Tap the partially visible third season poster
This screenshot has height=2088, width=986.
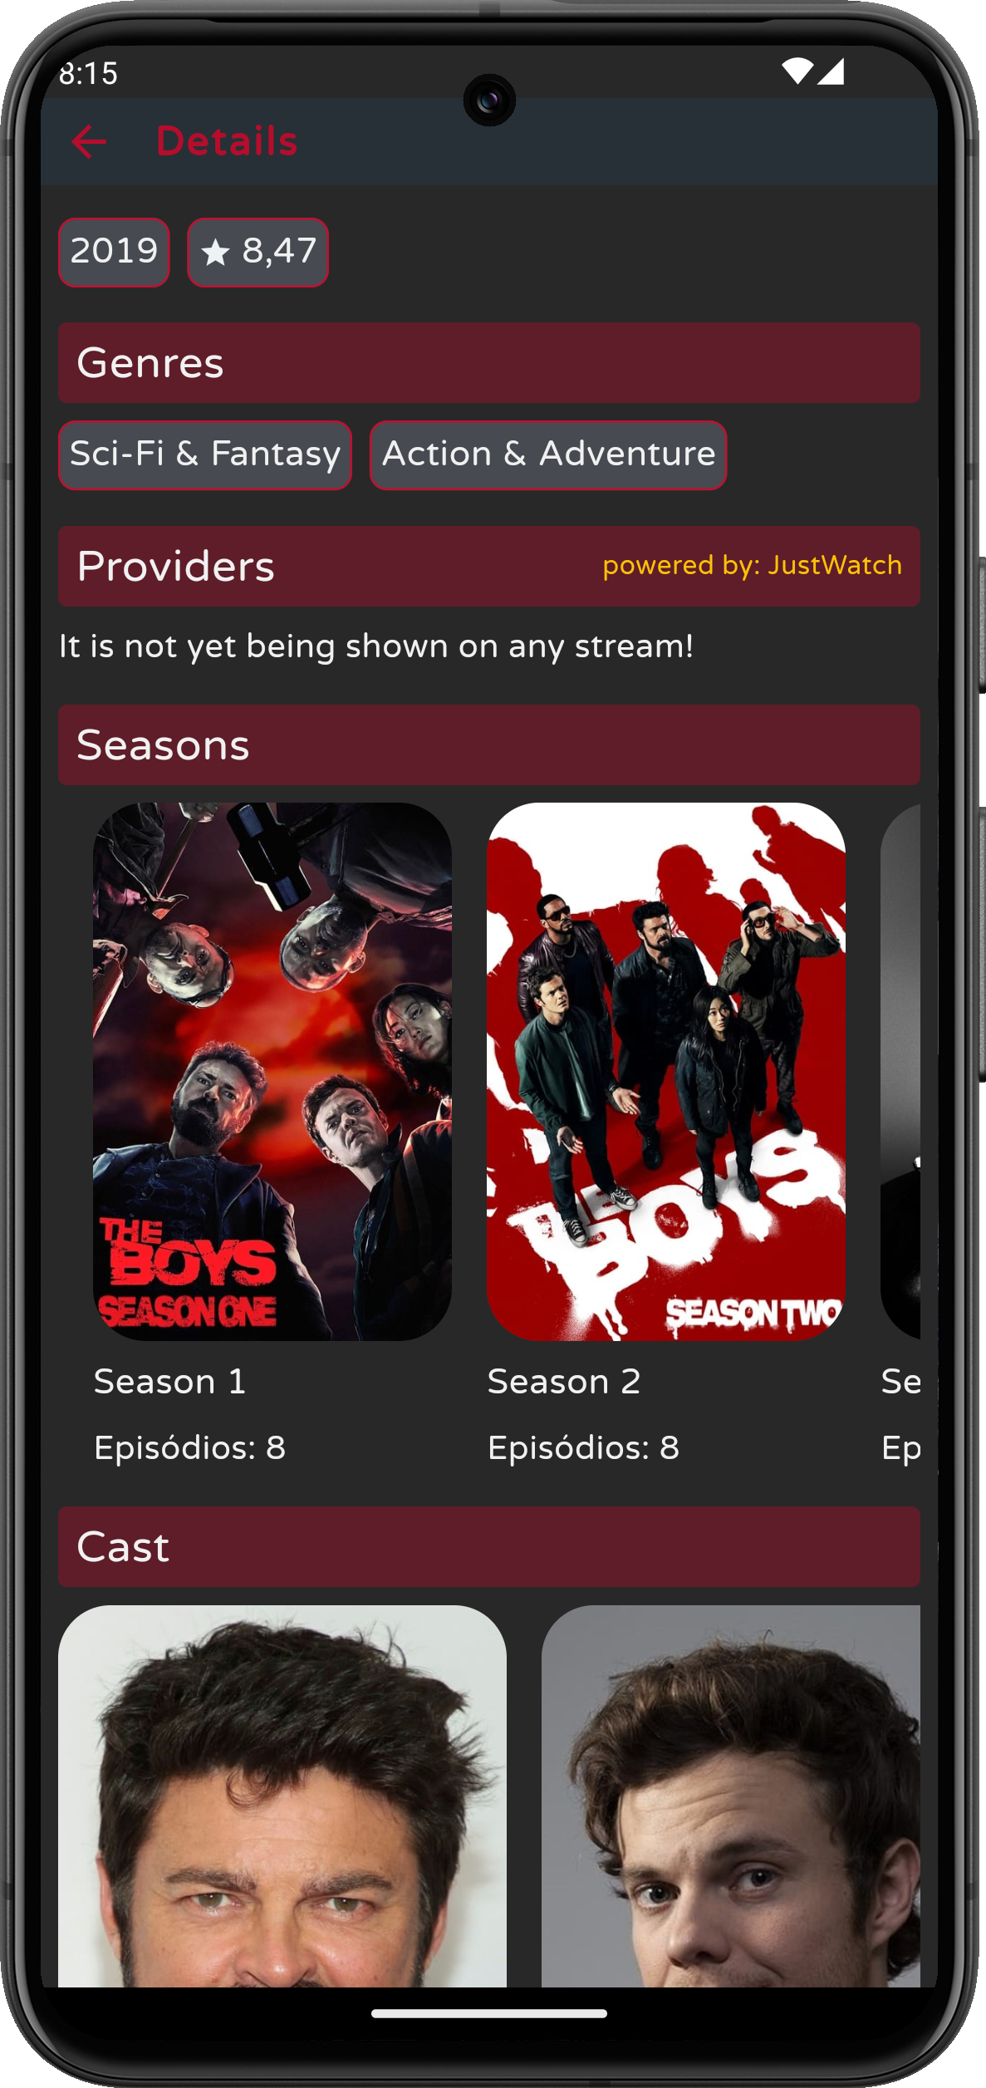pyautogui.click(x=900, y=1071)
